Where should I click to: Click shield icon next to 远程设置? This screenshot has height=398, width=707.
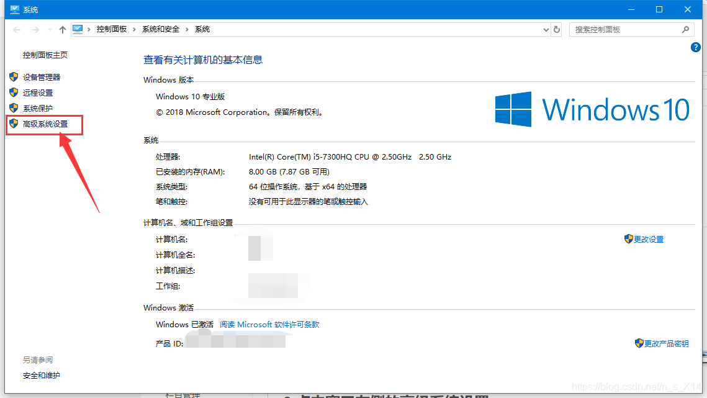(x=14, y=92)
